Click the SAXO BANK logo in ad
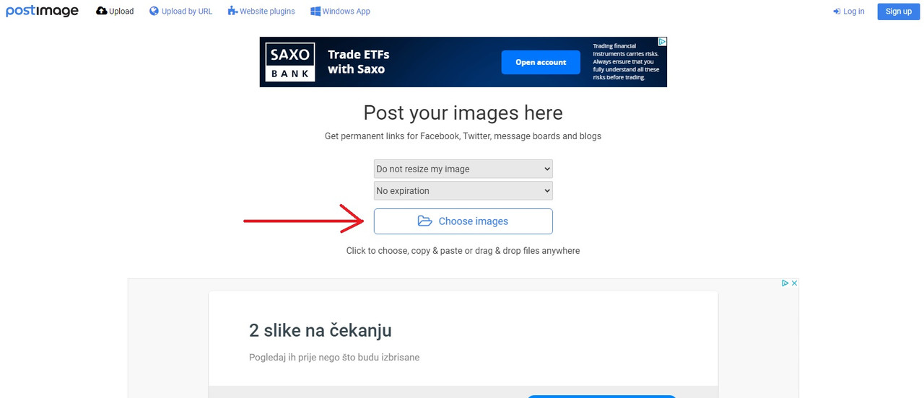The height and width of the screenshot is (398, 924). [290, 62]
